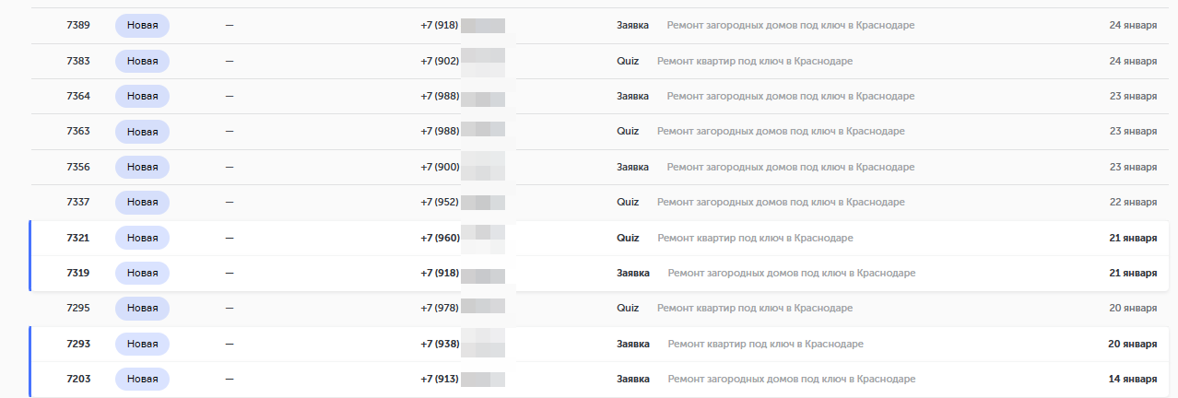Click the Заявка label in row 7293
This screenshot has height=398, width=1178.
[x=633, y=344]
